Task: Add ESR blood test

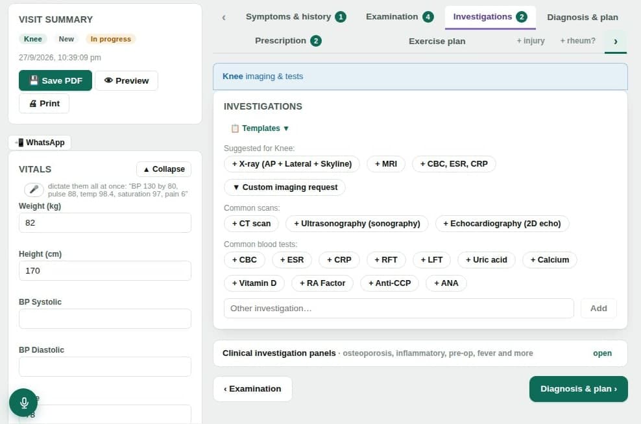Action: tap(292, 260)
